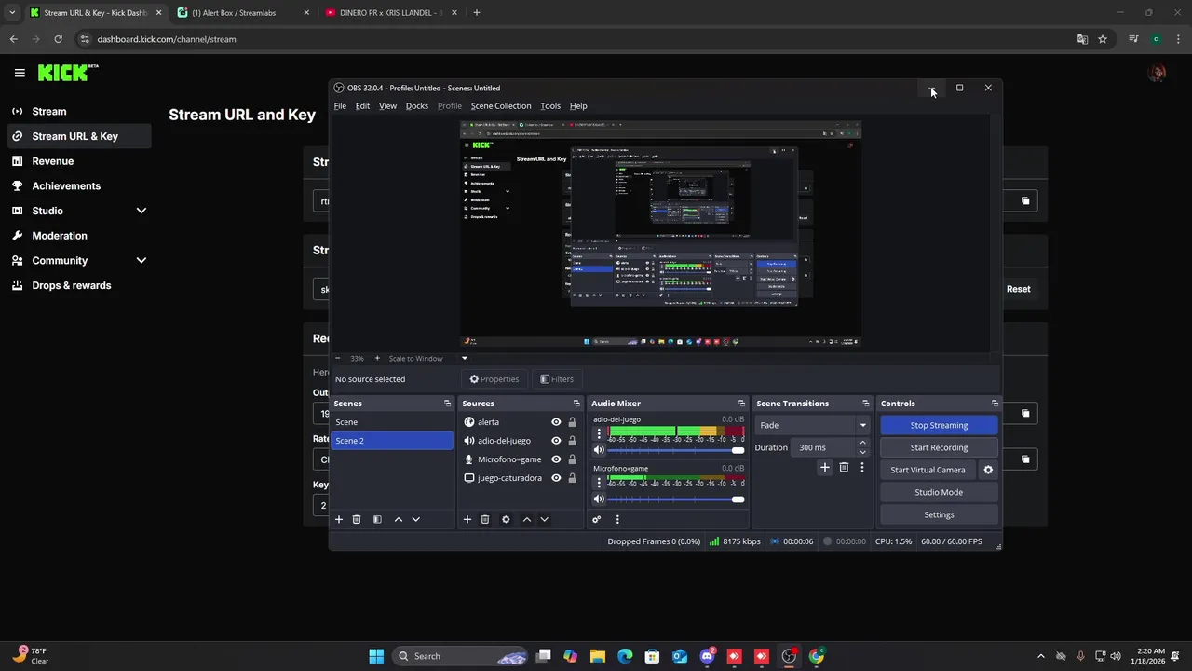
Task: Show hidden system tray icons chevron
Action: click(x=1040, y=656)
